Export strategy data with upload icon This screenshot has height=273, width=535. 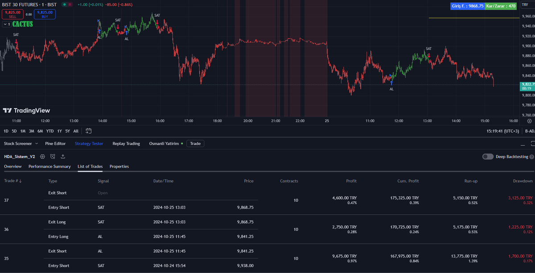click(x=63, y=156)
